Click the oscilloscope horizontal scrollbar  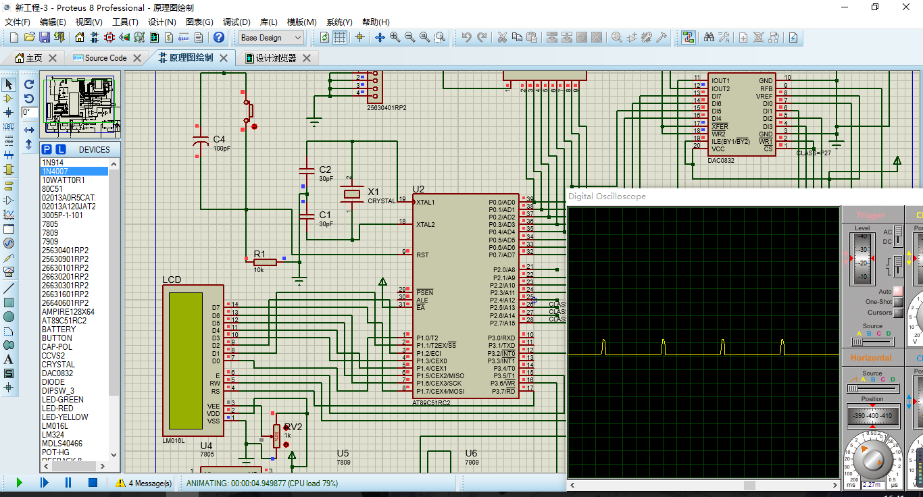703,485
